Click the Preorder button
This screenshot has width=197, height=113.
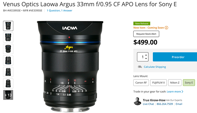[175, 57]
